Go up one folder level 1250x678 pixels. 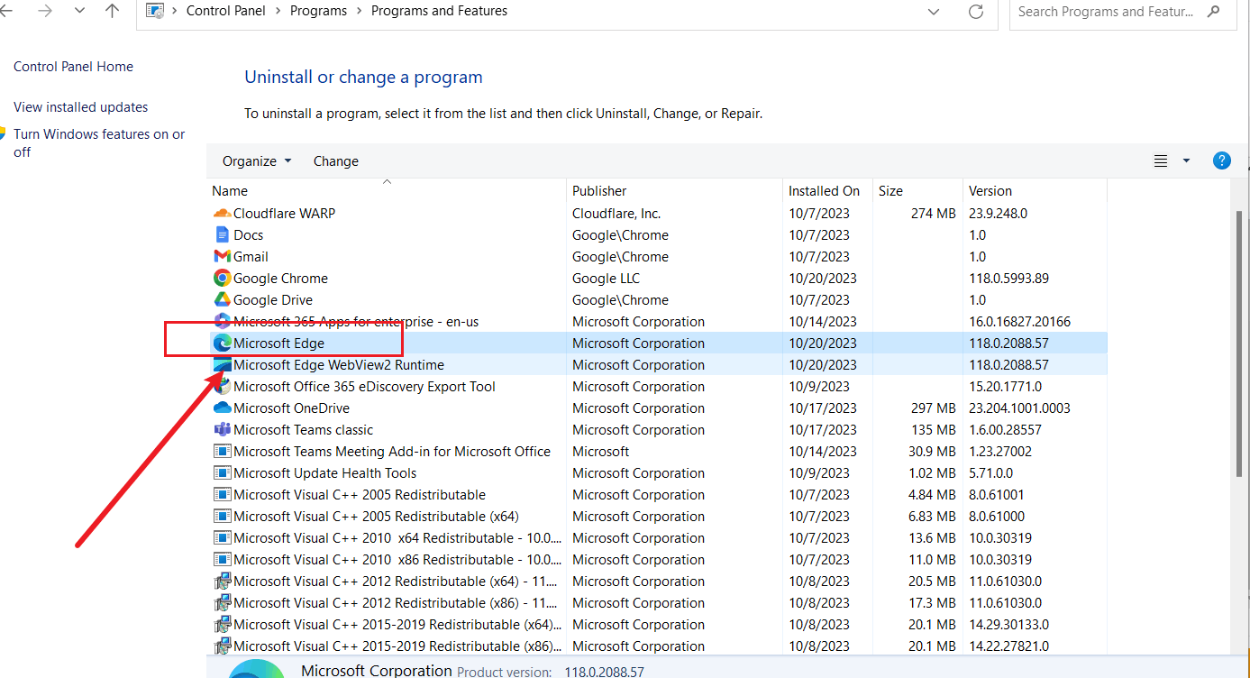coord(112,11)
